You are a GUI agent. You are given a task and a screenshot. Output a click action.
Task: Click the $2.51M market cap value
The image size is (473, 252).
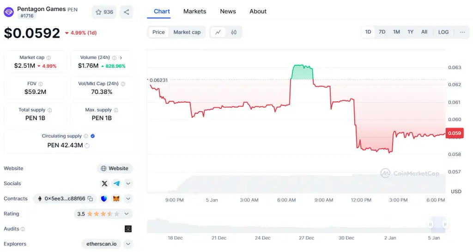click(x=25, y=66)
